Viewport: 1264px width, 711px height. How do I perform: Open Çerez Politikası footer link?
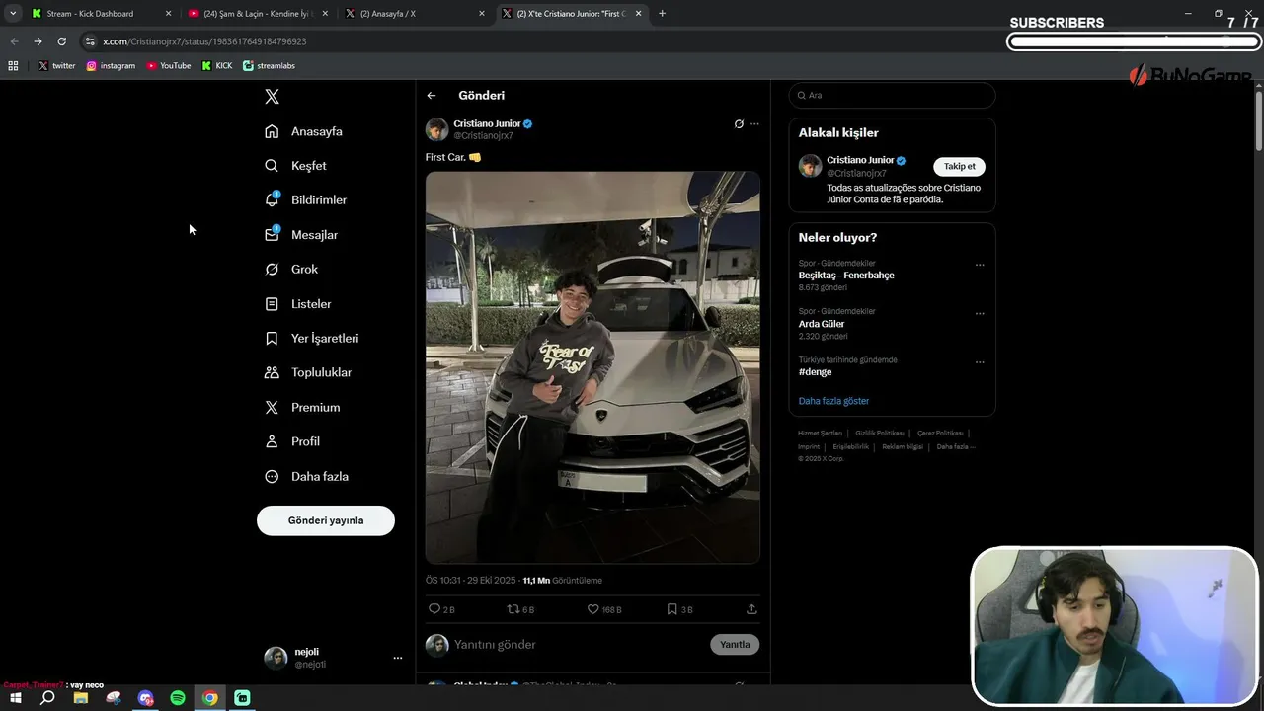tap(940, 433)
